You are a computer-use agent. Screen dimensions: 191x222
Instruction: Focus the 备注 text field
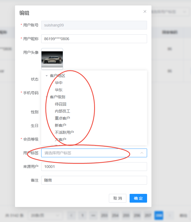point(94,180)
